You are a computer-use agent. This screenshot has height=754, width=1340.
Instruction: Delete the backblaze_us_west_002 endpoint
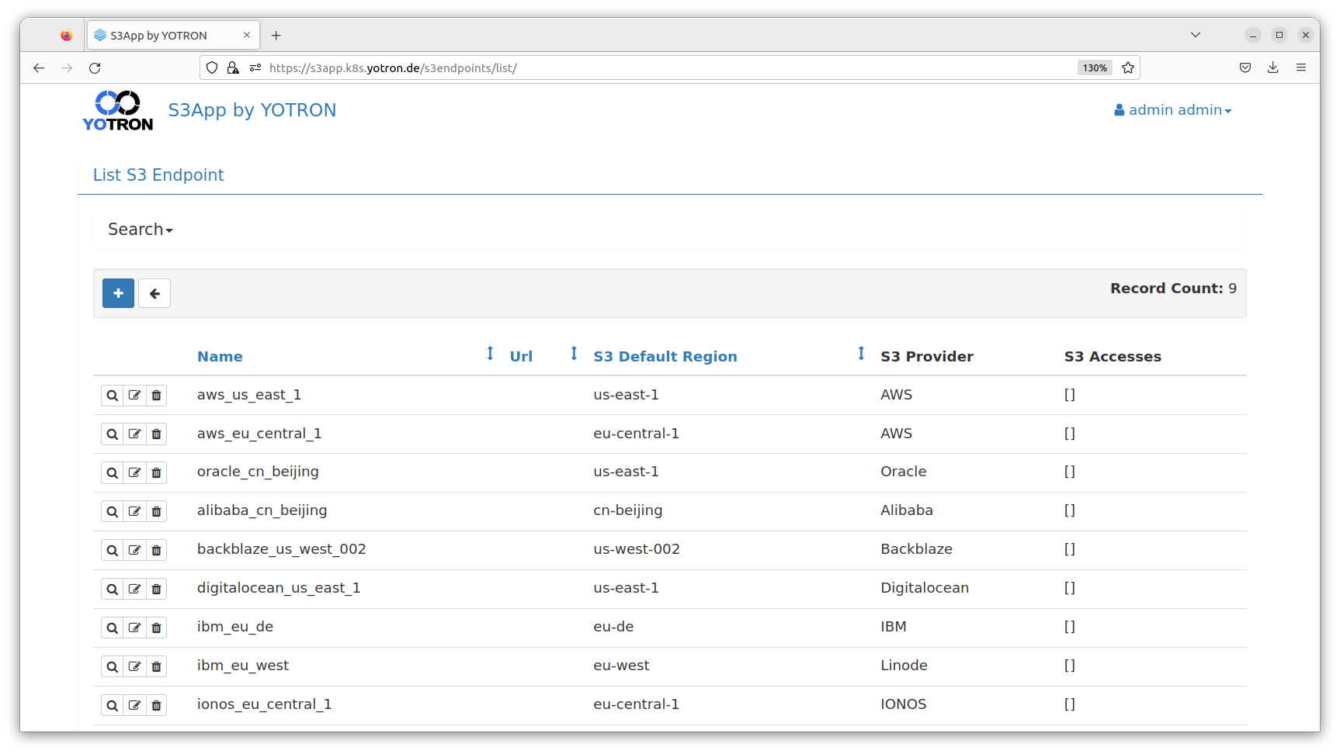156,551
